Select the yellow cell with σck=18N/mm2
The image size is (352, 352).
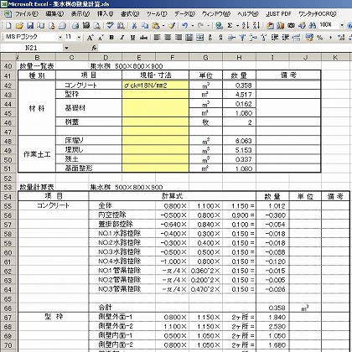click(x=155, y=85)
